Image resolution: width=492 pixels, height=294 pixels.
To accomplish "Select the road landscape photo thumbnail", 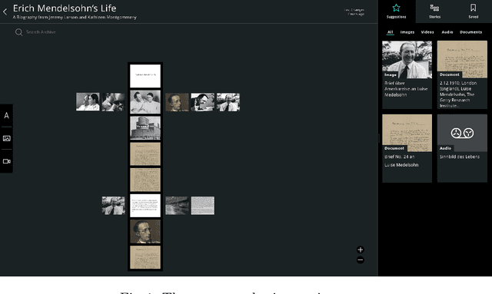I will [x=177, y=206].
